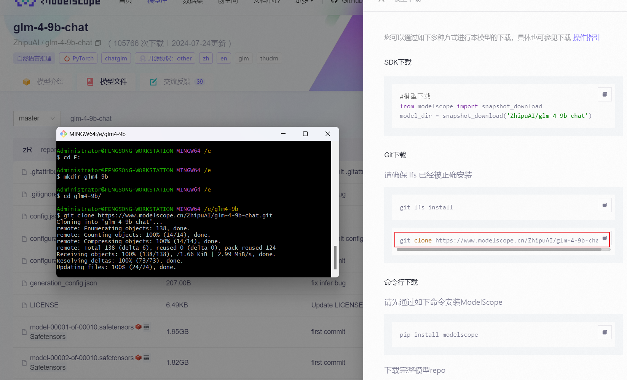Open the details icon next to model-00002 Safetensors badge
Image resolution: width=627 pixels, height=380 pixels.
(x=146, y=357)
